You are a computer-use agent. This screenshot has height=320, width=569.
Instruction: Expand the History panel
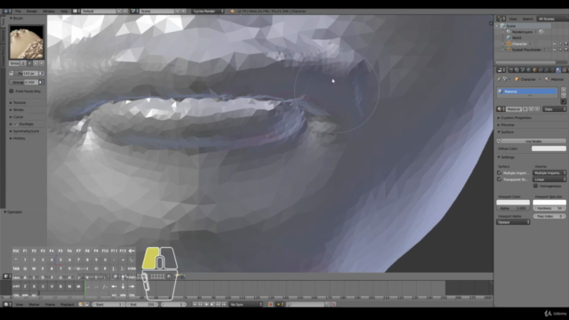tap(18, 139)
